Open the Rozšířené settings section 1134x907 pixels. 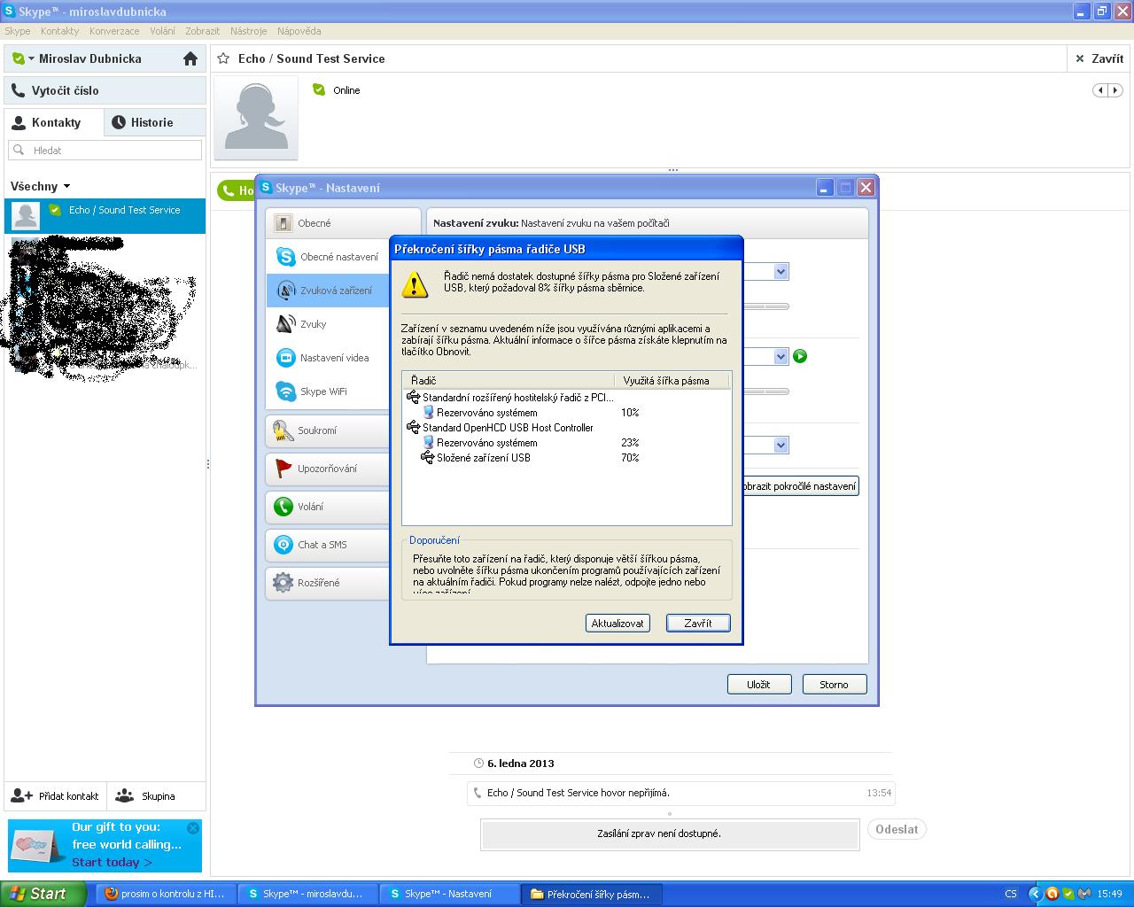[328, 583]
